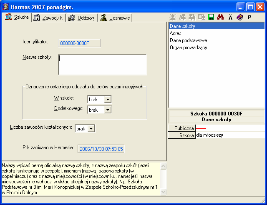Viewport: 267px width, 205px height.
Task: Click into the Nazwa szkoły text field
Action: click(102, 65)
